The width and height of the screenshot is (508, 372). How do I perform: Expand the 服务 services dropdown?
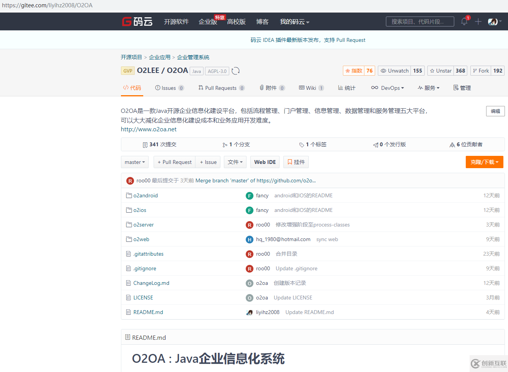pyautogui.click(x=429, y=88)
